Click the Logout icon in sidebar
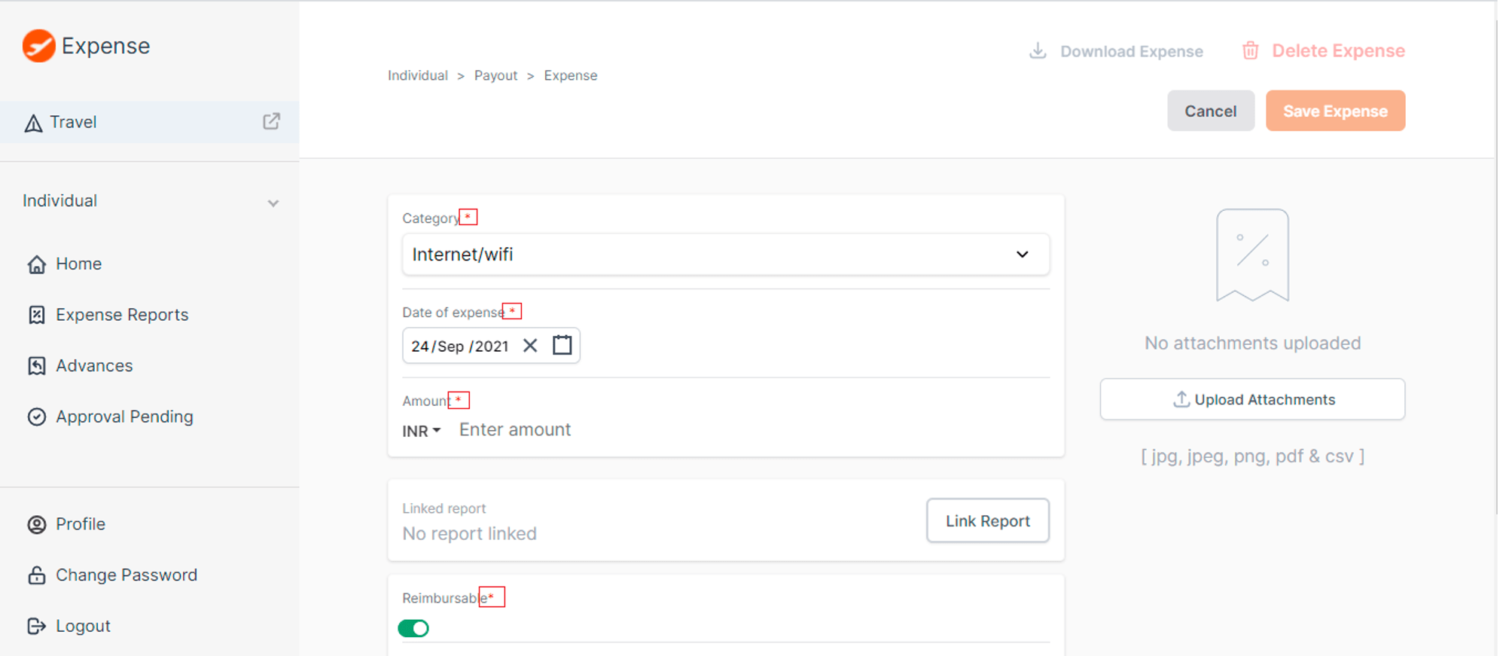The height and width of the screenshot is (656, 1506). (36, 626)
